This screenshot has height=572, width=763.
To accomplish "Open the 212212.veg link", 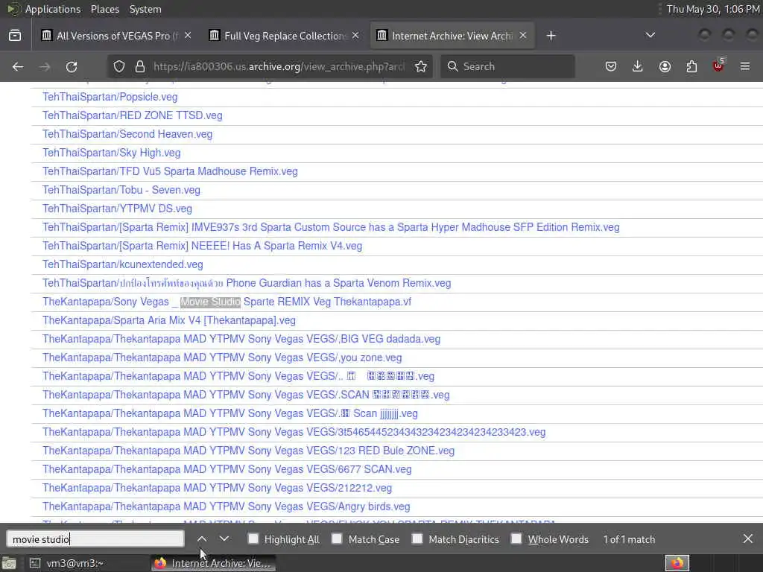I will [x=217, y=488].
